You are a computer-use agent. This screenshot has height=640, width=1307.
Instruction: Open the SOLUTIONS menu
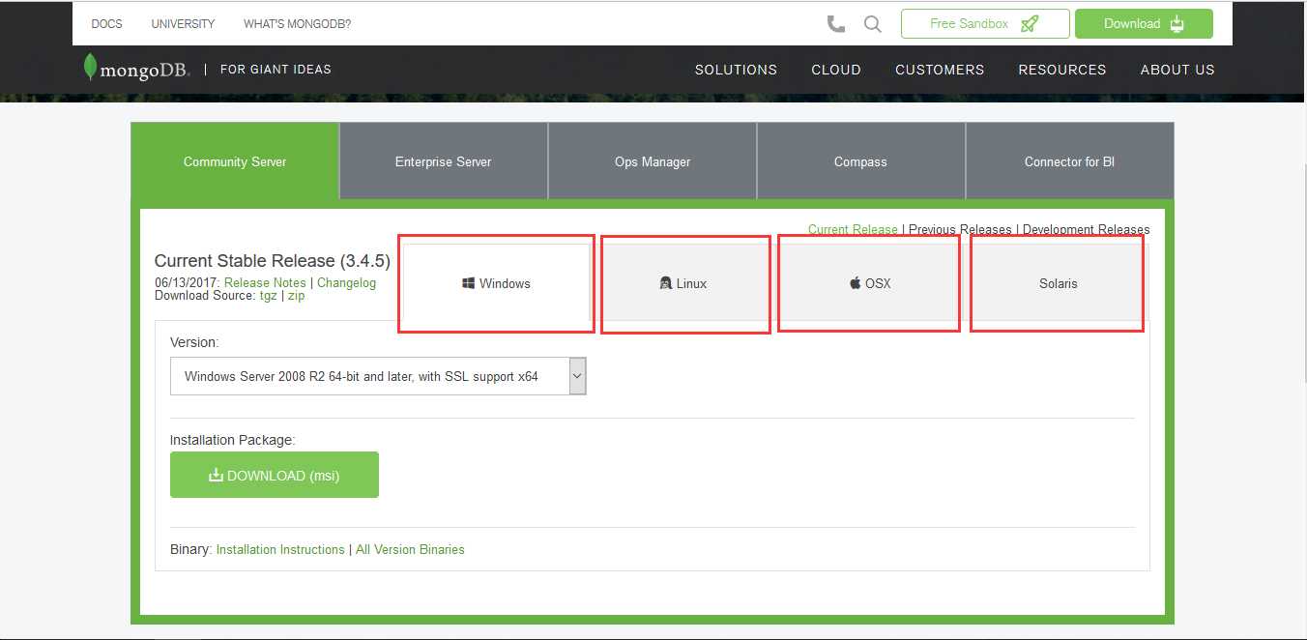736,70
